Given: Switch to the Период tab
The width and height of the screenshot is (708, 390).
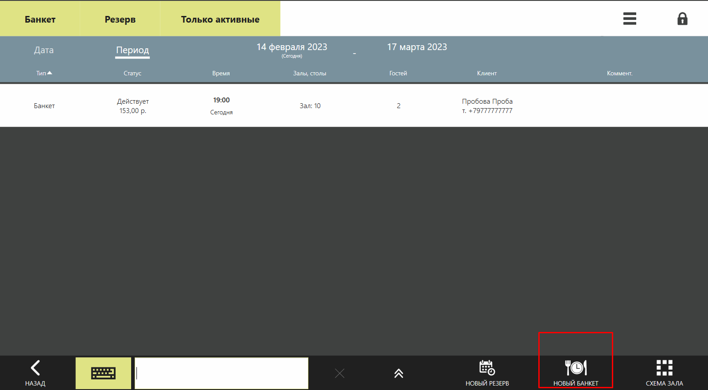Looking at the screenshot, I should [x=132, y=50].
